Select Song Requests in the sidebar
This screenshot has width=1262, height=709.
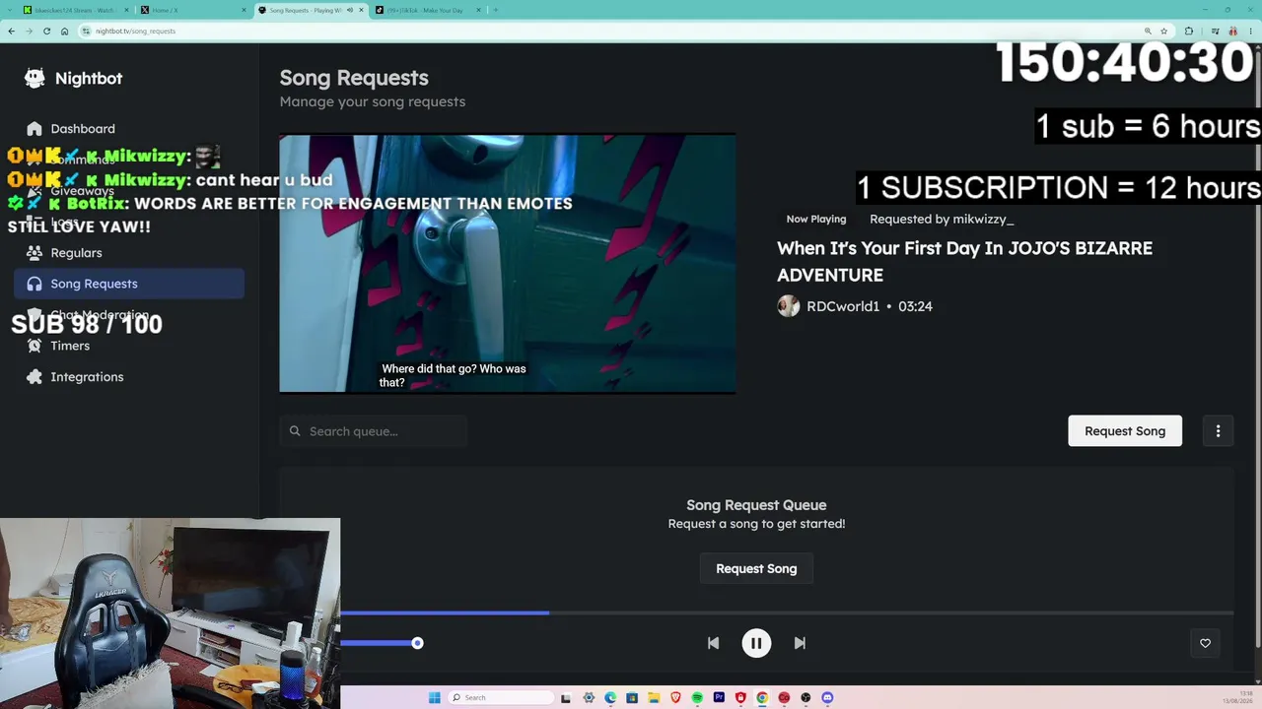tap(129, 284)
